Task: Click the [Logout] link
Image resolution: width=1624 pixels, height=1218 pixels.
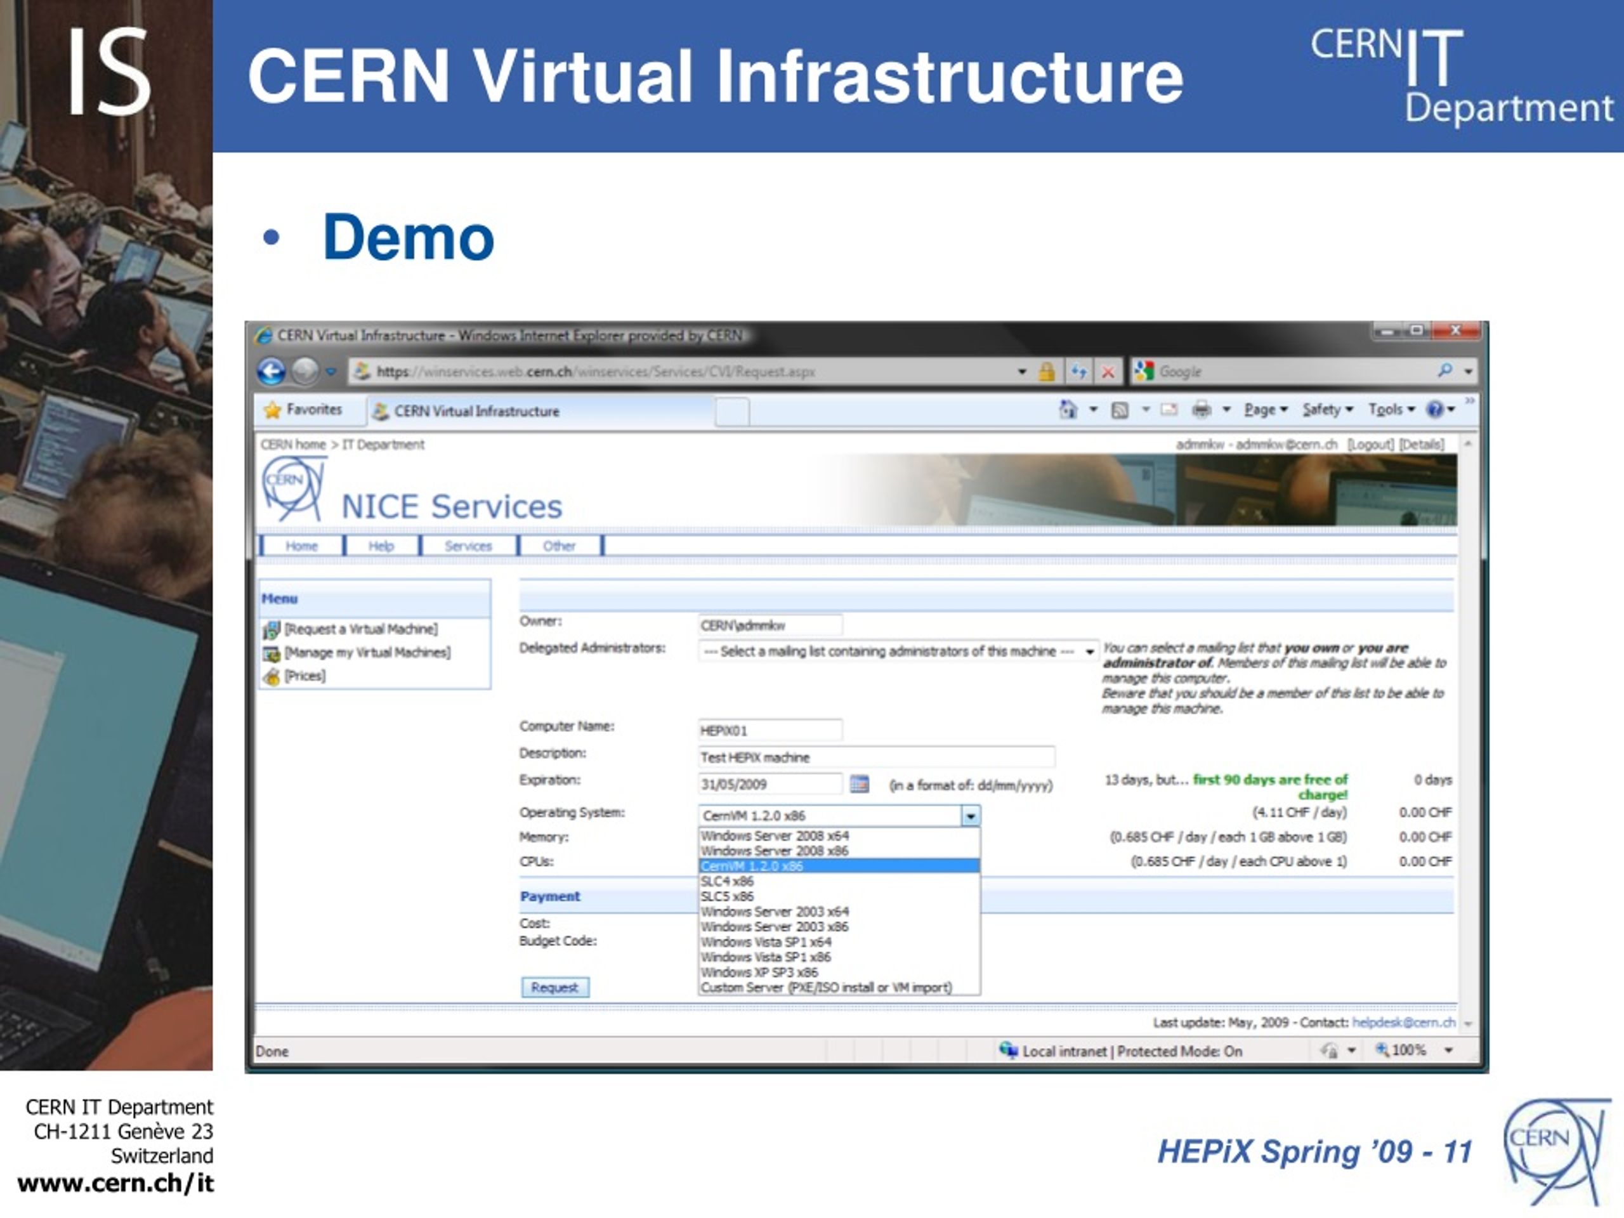Action: click(x=1371, y=444)
